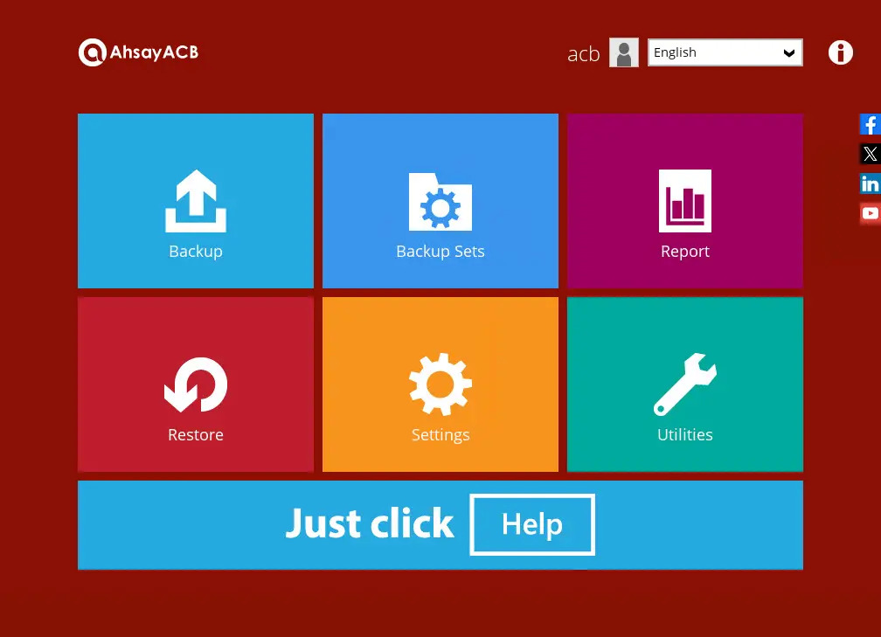Select the "Report" tile label
Viewport: 881px width, 637px height.
(x=685, y=252)
